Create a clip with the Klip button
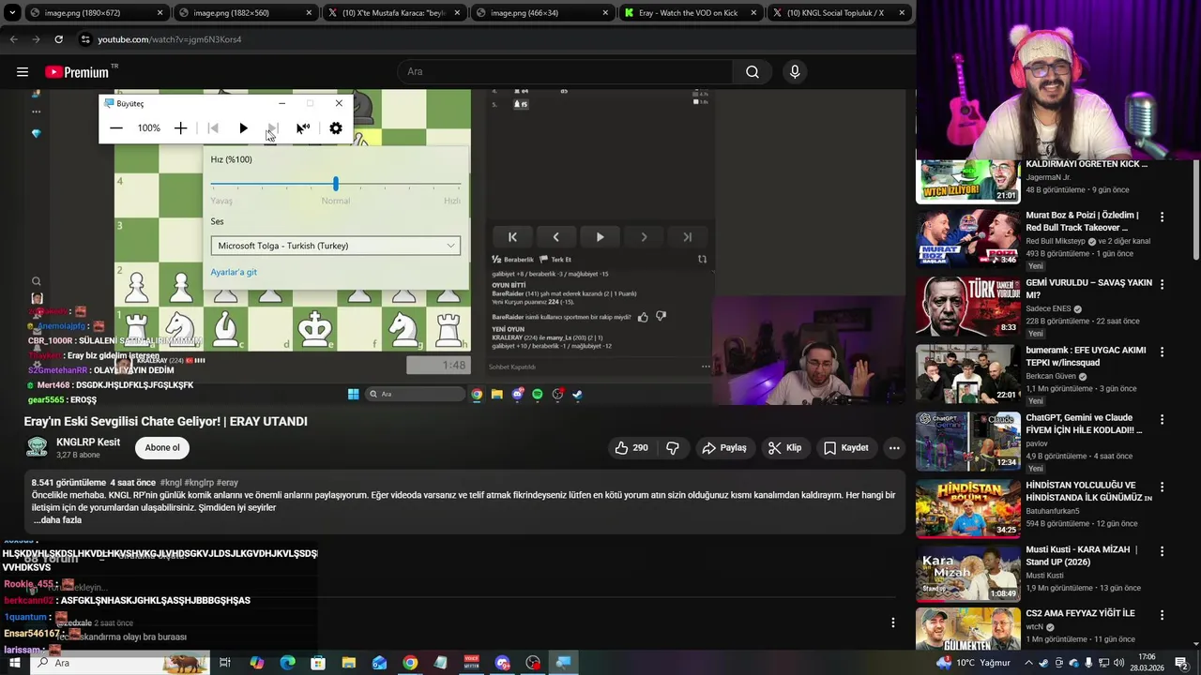 784,448
